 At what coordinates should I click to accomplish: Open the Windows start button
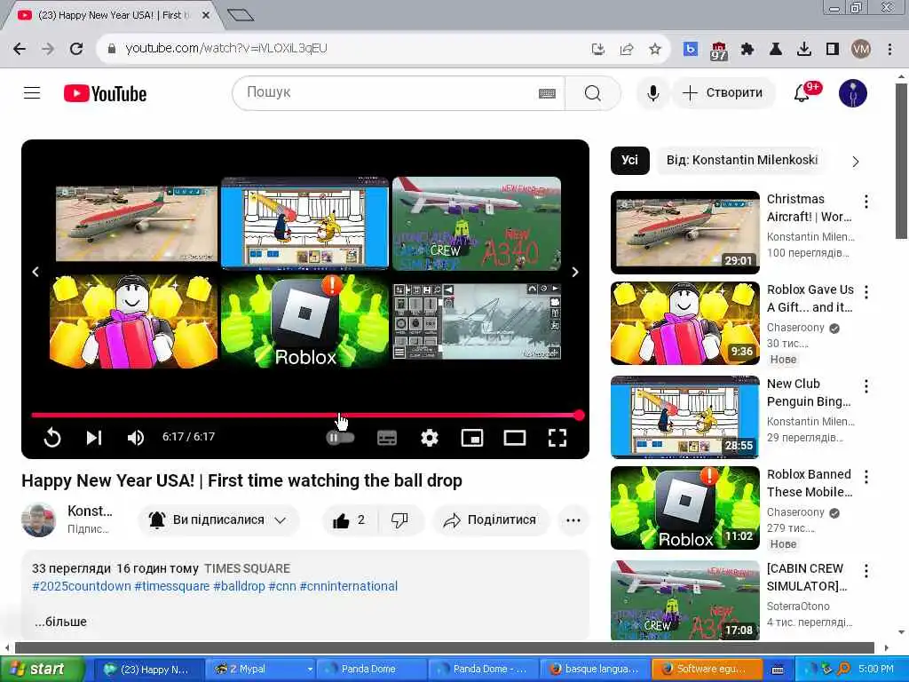(x=43, y=669)
